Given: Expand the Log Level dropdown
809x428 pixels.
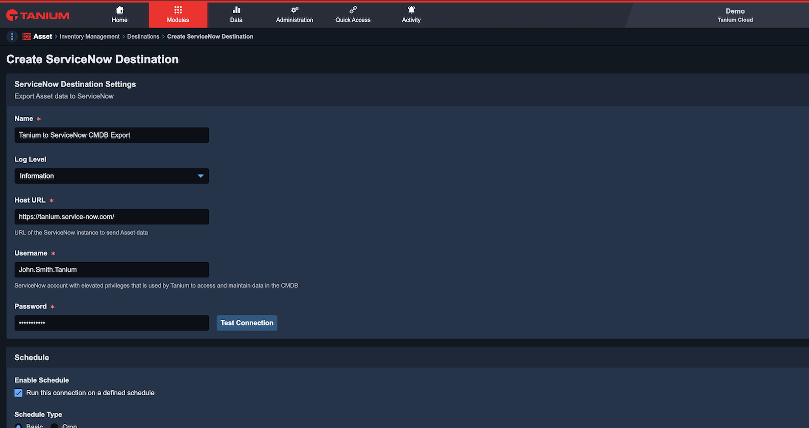Looking at the screenshot, I should coord(112,176).
